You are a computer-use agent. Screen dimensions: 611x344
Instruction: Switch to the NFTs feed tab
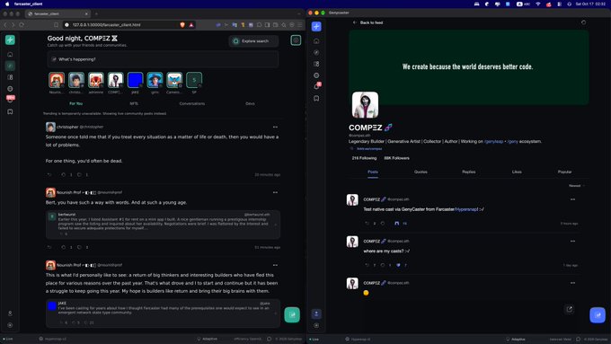[134, 103]
